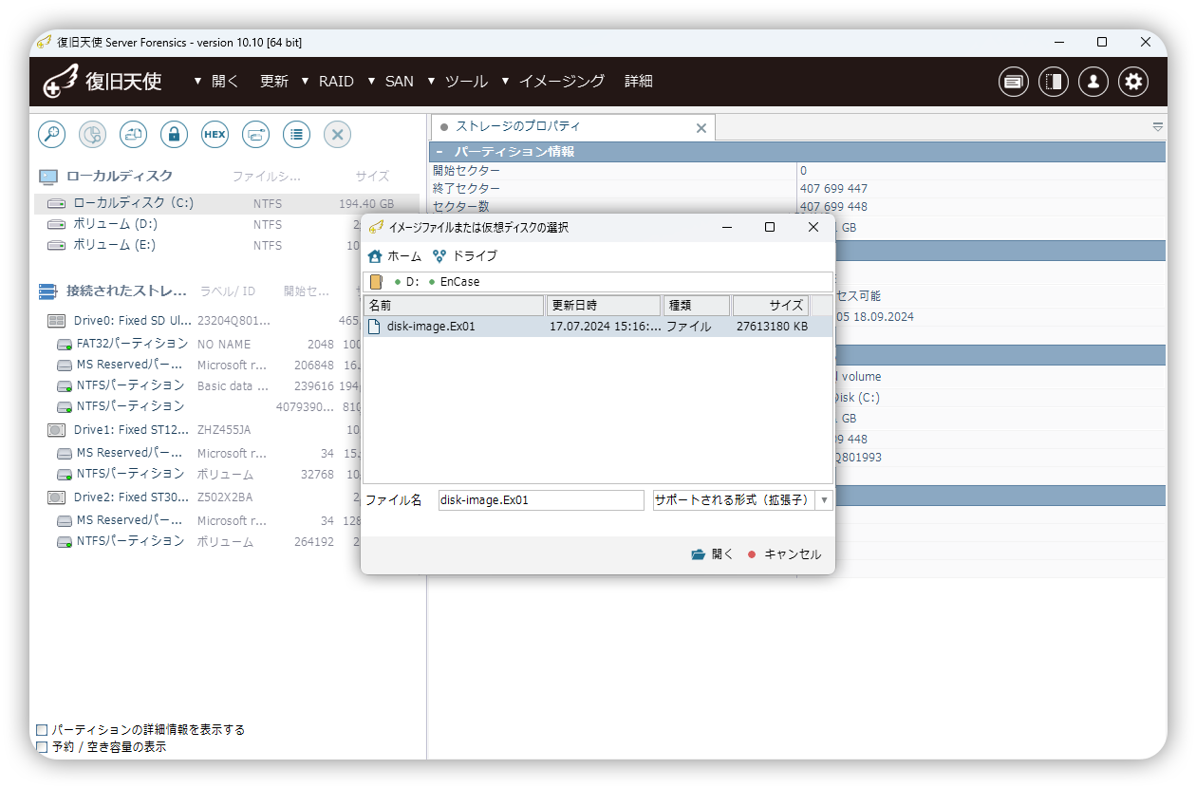This screenshot has height=788, width=1196.
Task: Click the card-shaped icon in the top bar
Action: (x=1014, y=82)
